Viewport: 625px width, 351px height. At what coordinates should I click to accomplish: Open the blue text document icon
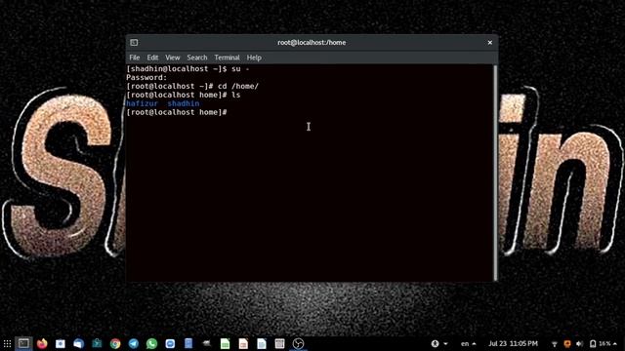tap(262, 343)
